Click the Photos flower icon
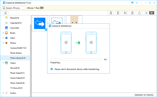The width and height of the screenshot is (157, 97). click(x=6, y=43)
